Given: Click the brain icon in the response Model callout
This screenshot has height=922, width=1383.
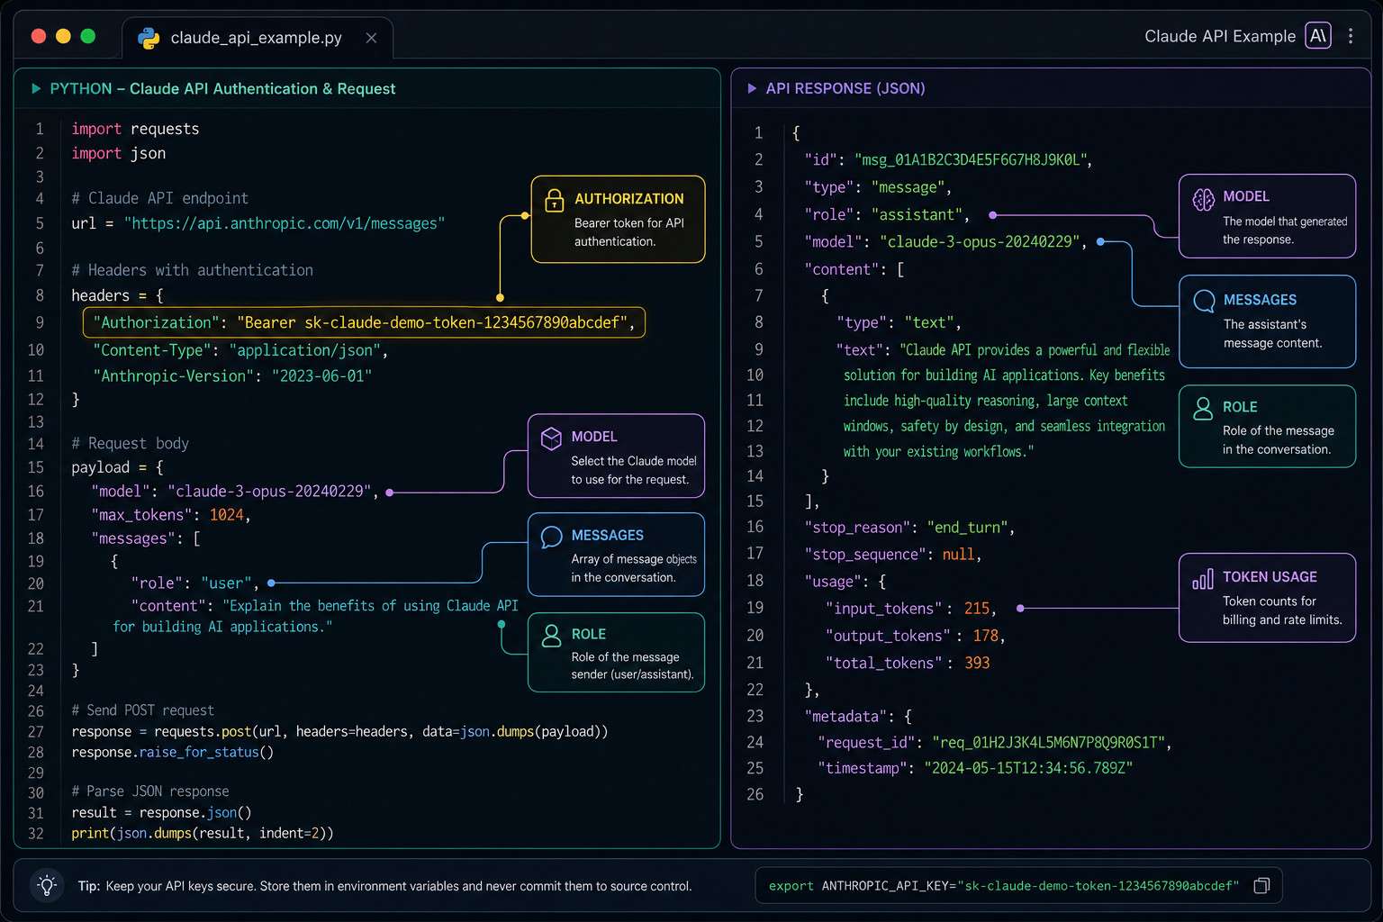Looking at the screenshot, I should point(1204,199).
